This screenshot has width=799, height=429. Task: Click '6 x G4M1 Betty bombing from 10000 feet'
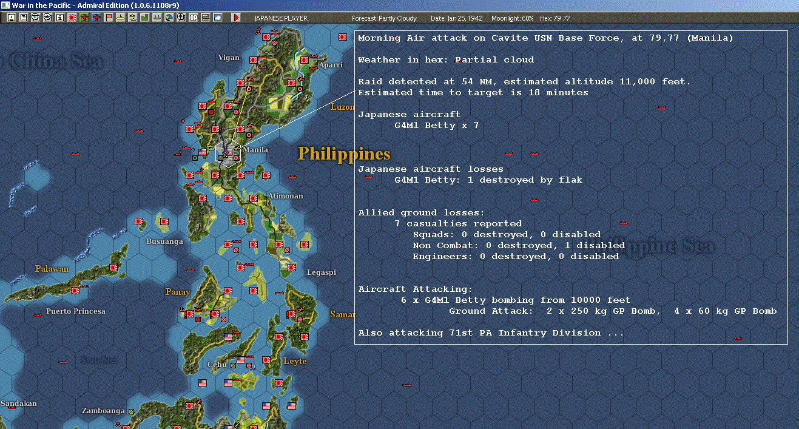click(x=516, y=300)
